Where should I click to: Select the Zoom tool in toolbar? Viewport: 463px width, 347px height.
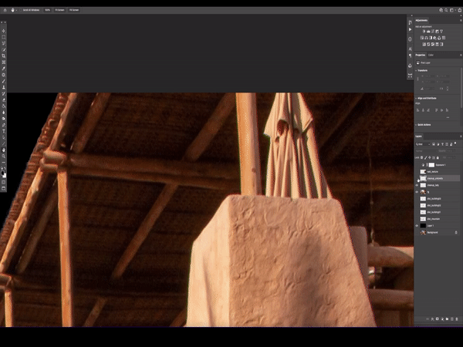(4, 156)
